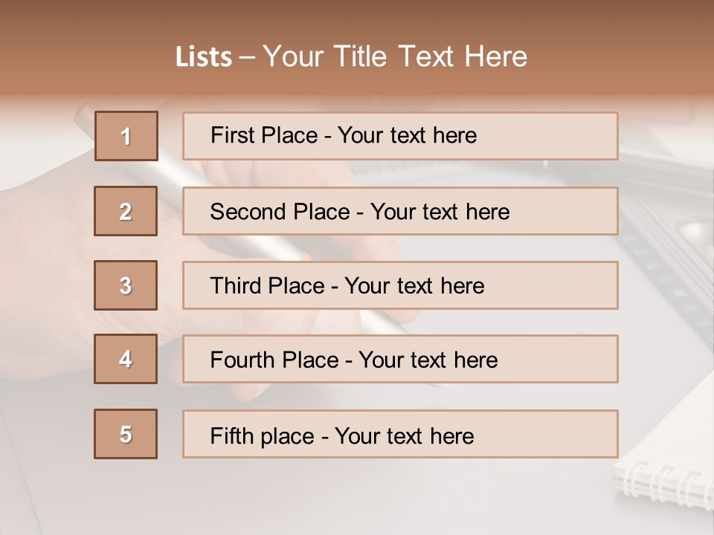Click the 'Fourth Place - Your text here' box
Viewport: 714px width, 535px height.
pos(400,360)
